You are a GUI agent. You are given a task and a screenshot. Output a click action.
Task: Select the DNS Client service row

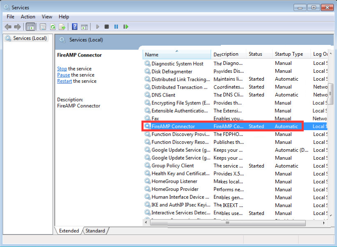(235, 95)
